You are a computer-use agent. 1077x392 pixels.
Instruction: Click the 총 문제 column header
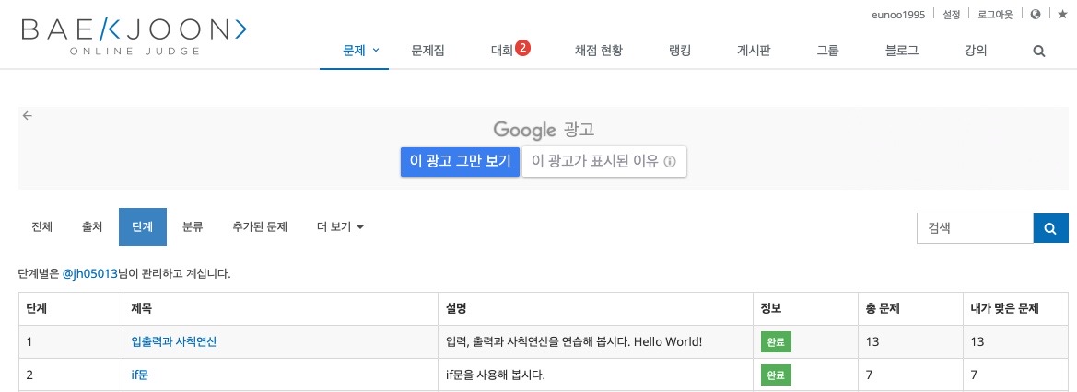(x=910, y=309)
